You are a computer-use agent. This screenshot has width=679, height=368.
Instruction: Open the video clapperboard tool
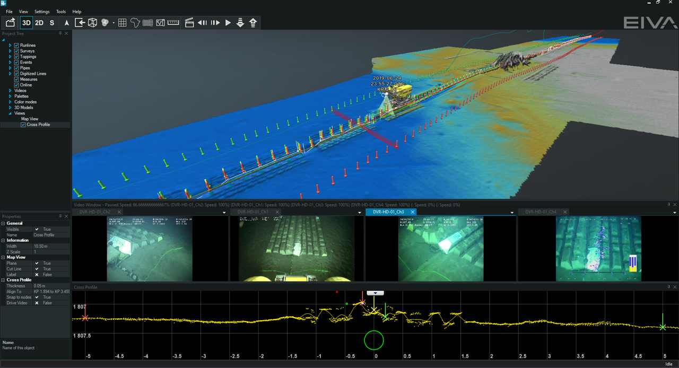189,23
